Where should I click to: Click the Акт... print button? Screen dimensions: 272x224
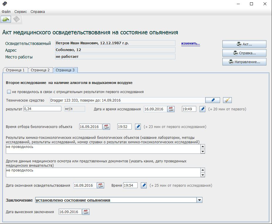pyautogui.click(x=244, y=44)
